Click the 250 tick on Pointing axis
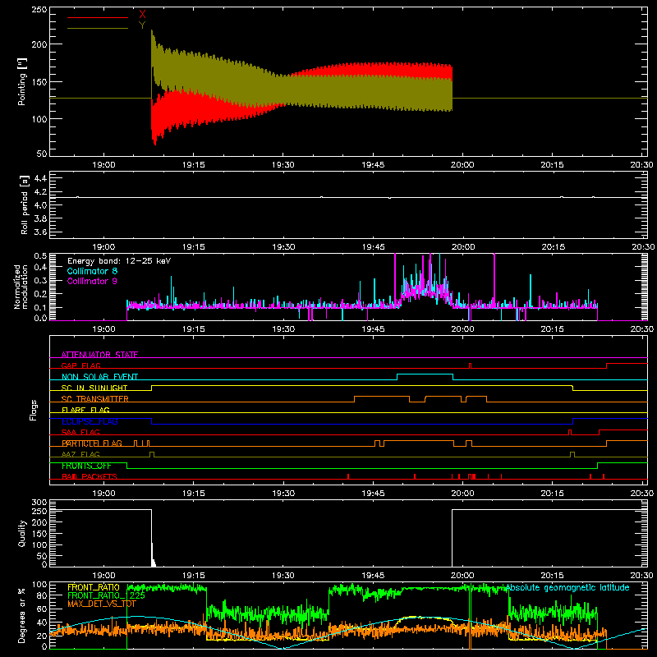 [39, 10]
